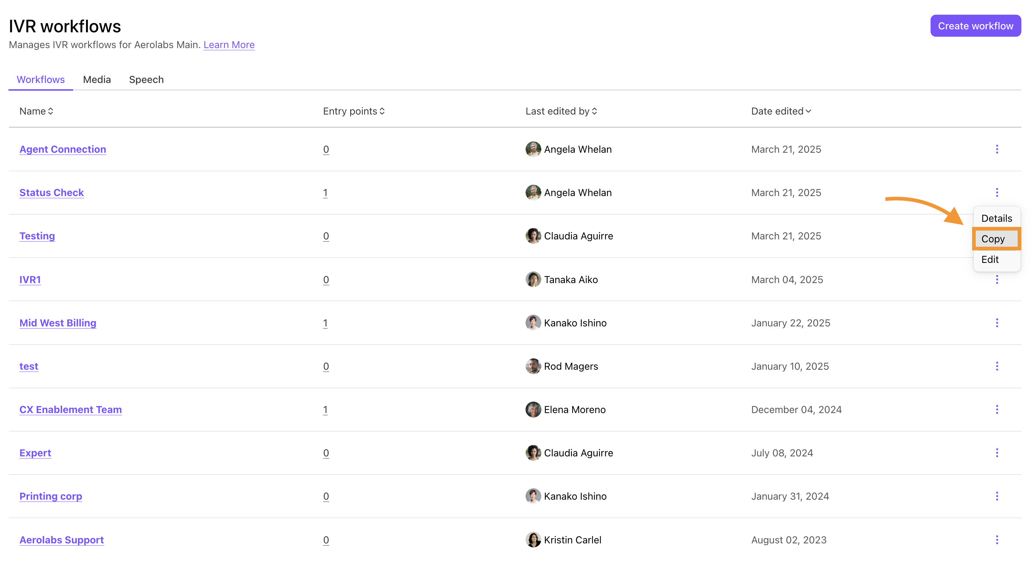Image resolution: width=1032 pixels, height=561 pixels.
Task: Open the Expert workflow
Action: pyautogui.click(x=35, y=453)
